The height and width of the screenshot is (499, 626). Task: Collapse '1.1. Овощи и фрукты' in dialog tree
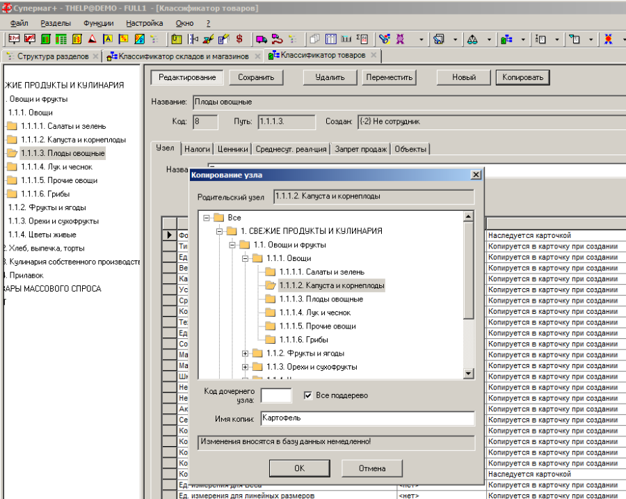232,245
